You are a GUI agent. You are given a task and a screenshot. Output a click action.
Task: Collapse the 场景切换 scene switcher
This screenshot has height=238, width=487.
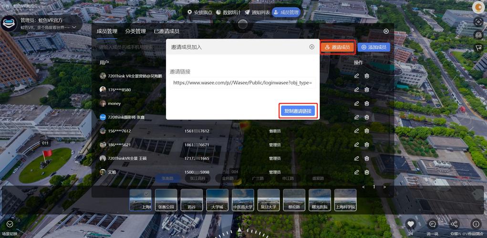coord(10,224)
